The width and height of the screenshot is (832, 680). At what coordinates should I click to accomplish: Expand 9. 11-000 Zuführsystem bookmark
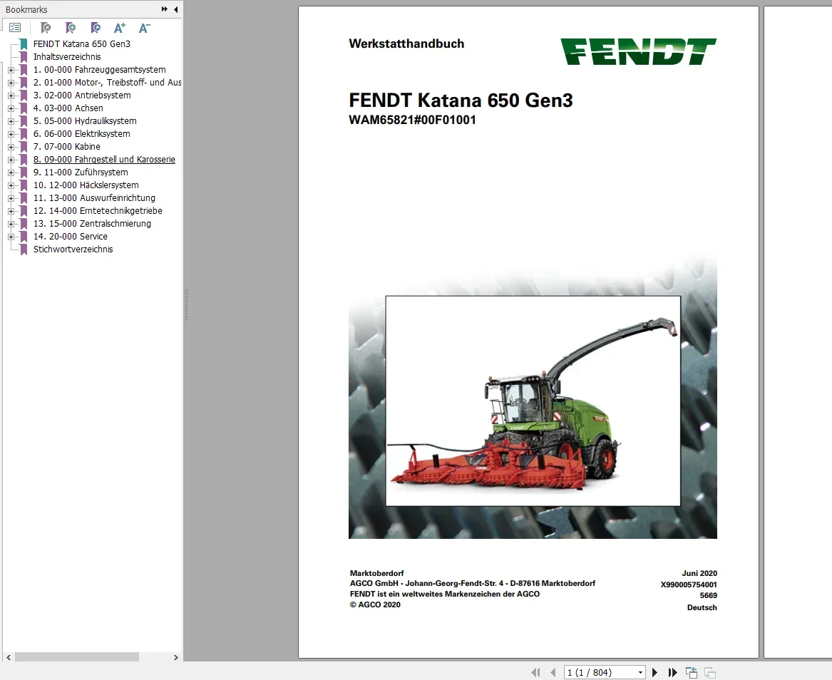click(x=11, y=172)
